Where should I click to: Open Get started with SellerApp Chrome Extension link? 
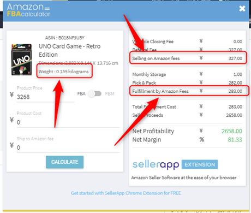point(126,193)
